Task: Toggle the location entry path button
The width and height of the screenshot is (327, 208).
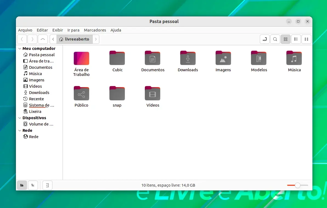Action: tap(265, 39)
